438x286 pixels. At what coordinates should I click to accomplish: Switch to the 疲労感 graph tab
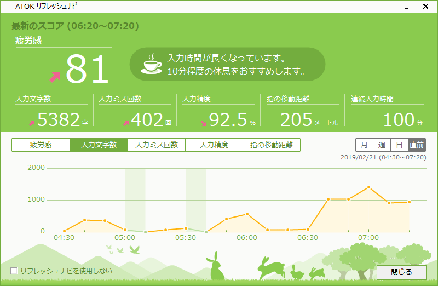pyautogui.click(x=41, y=145)
